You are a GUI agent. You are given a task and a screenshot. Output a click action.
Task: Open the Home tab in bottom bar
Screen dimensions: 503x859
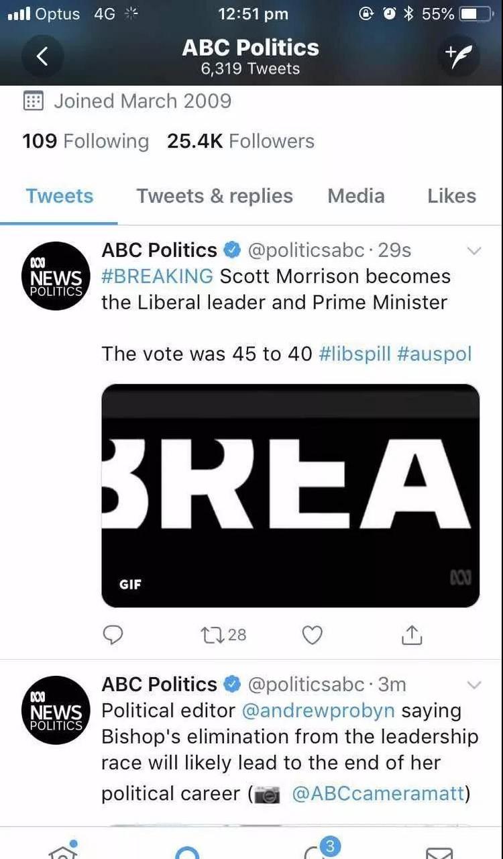pyautogui.click(x=62, y=849)
